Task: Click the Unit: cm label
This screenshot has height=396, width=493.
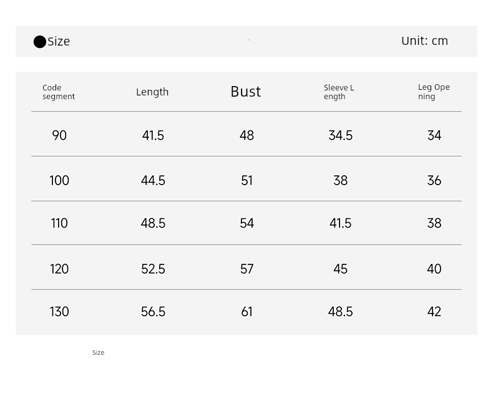Action: coord(425,41)
